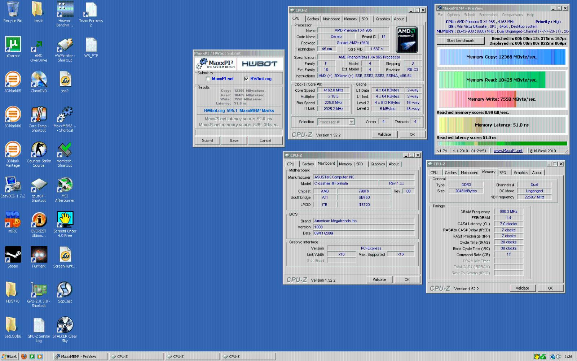The width and height of the screenshot is (577, 361).
Task: Click the empty field above Submit button
Action: pos(239,133)
